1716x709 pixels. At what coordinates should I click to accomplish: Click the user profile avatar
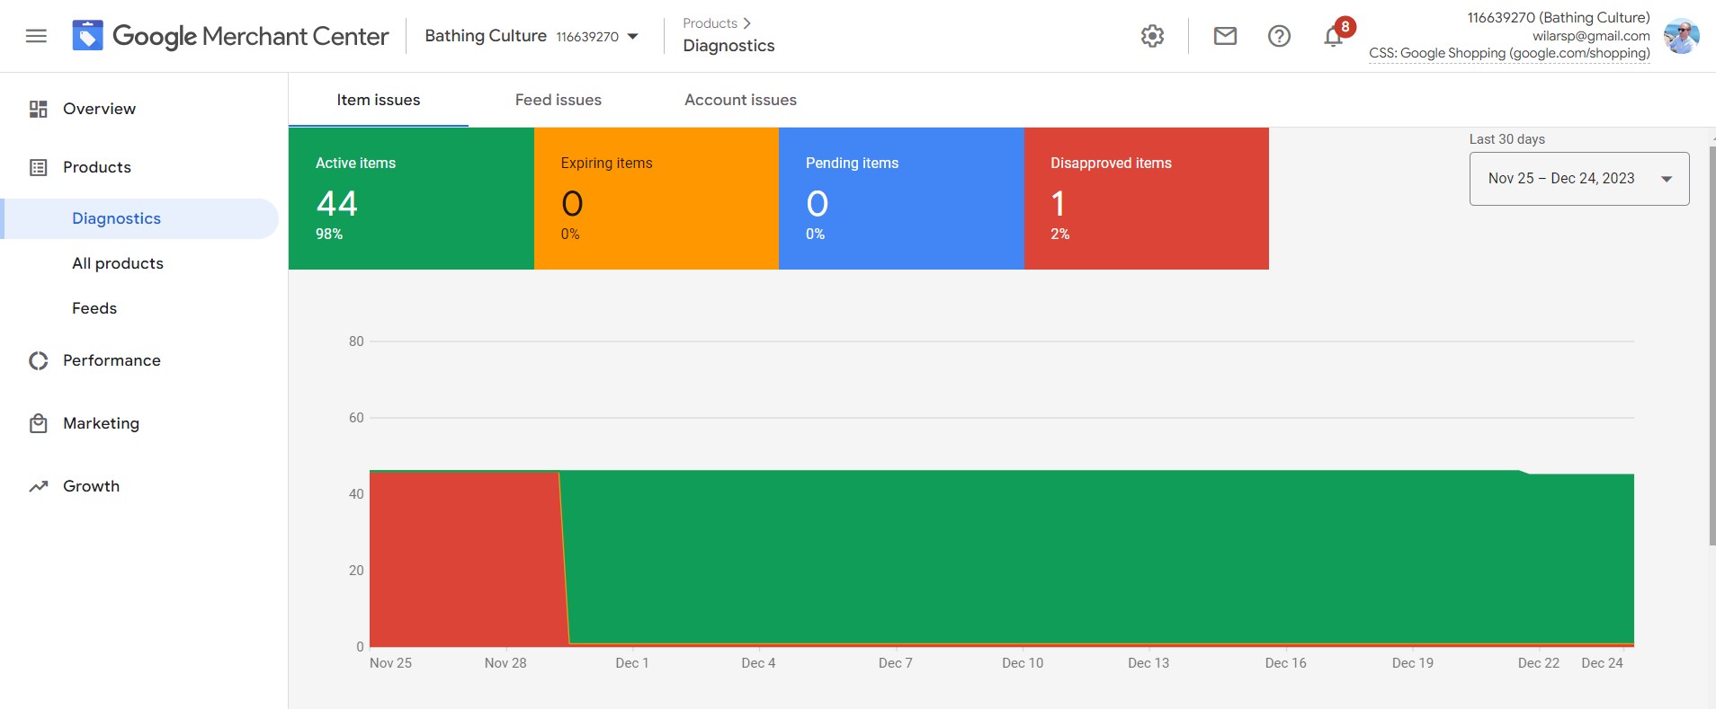1681,36
